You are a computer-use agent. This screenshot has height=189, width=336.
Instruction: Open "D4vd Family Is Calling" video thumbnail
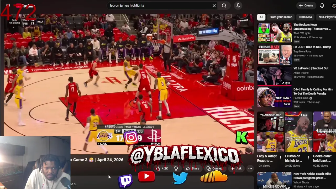click(x=275, y=97)
